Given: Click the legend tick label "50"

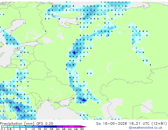Looking at the screenshot, I should click(x=82, y=129).
